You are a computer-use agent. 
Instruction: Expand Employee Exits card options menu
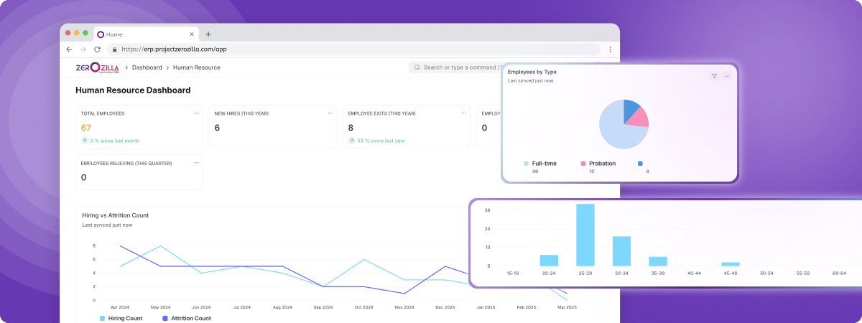(x=463, y=113)
